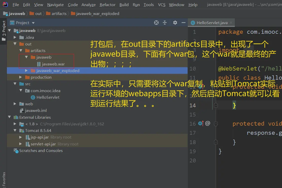282x188 pixels.
Task: Open the Navigate menu
Action: point(55,5)
